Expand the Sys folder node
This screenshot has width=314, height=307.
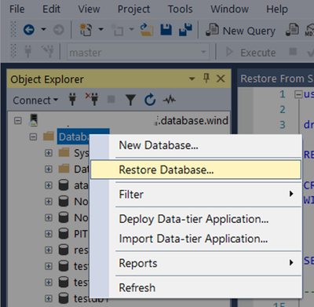[49, 153]
